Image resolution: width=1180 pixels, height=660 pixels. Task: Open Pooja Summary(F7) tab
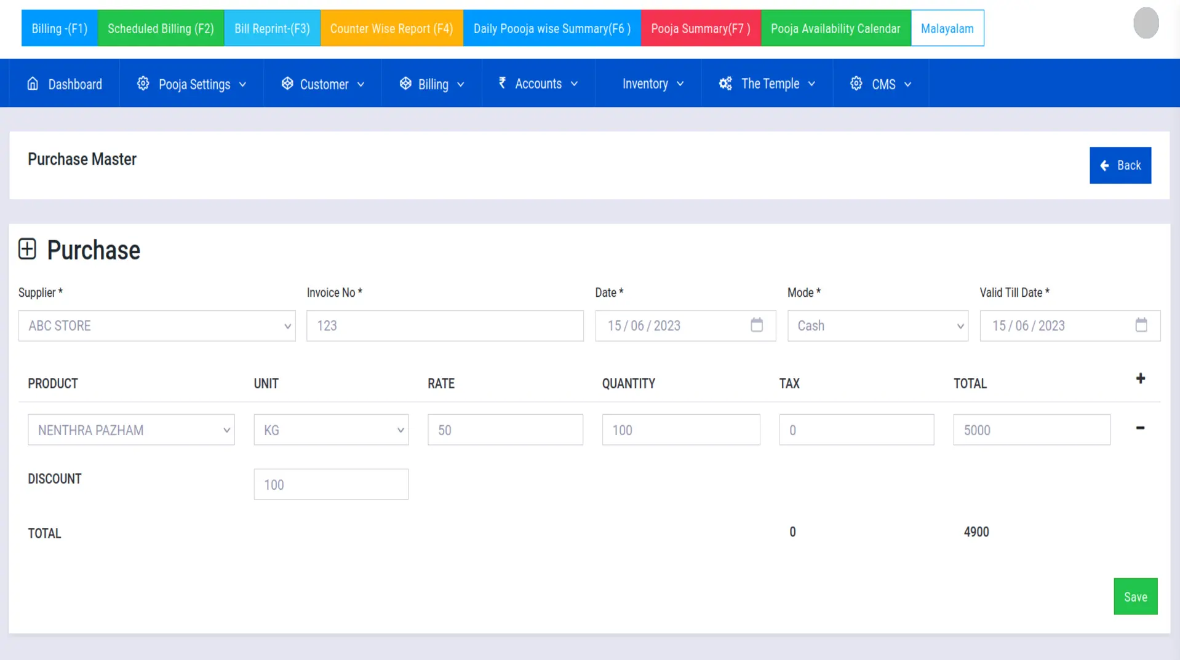point(701,28)
